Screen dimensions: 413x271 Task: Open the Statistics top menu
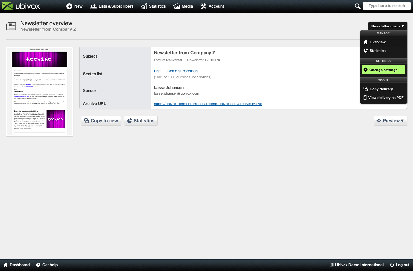154,6
